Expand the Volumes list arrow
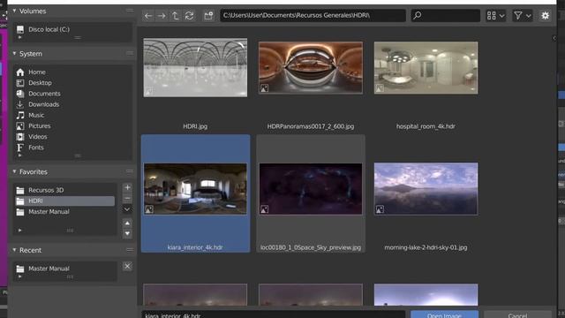Screen dimensions: 565x318 click(x=19, y=37)
